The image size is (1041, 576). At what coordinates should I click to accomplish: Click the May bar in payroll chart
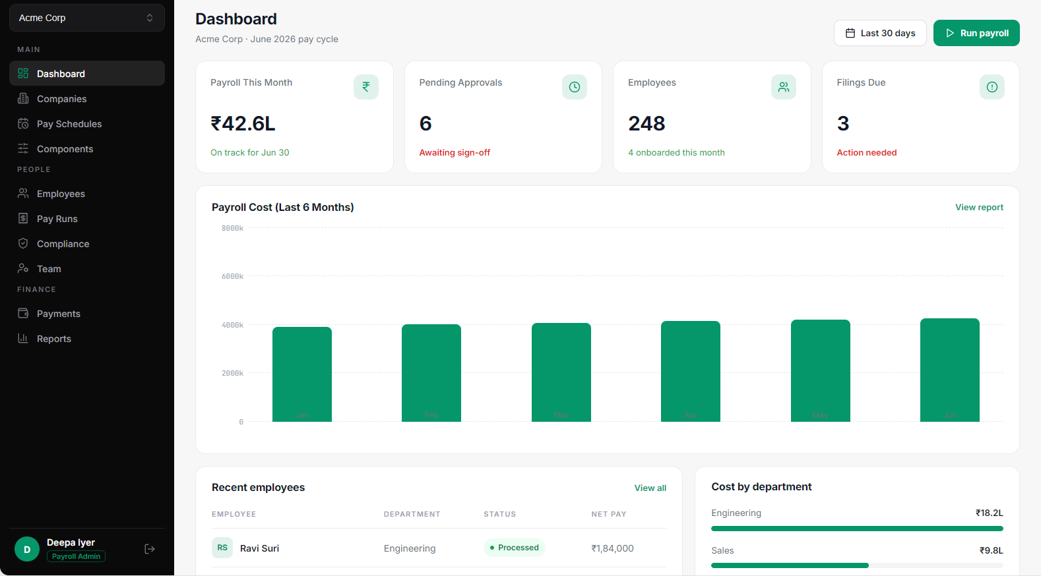coord(821,370)
